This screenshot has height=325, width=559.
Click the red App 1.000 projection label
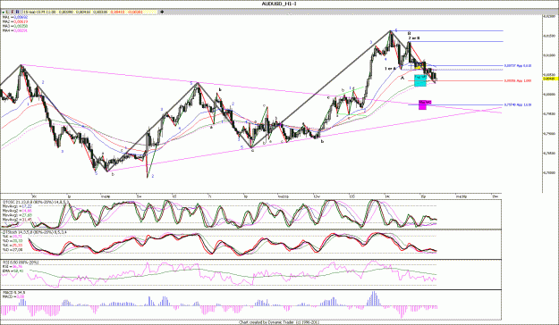click(x=518, y=81)
